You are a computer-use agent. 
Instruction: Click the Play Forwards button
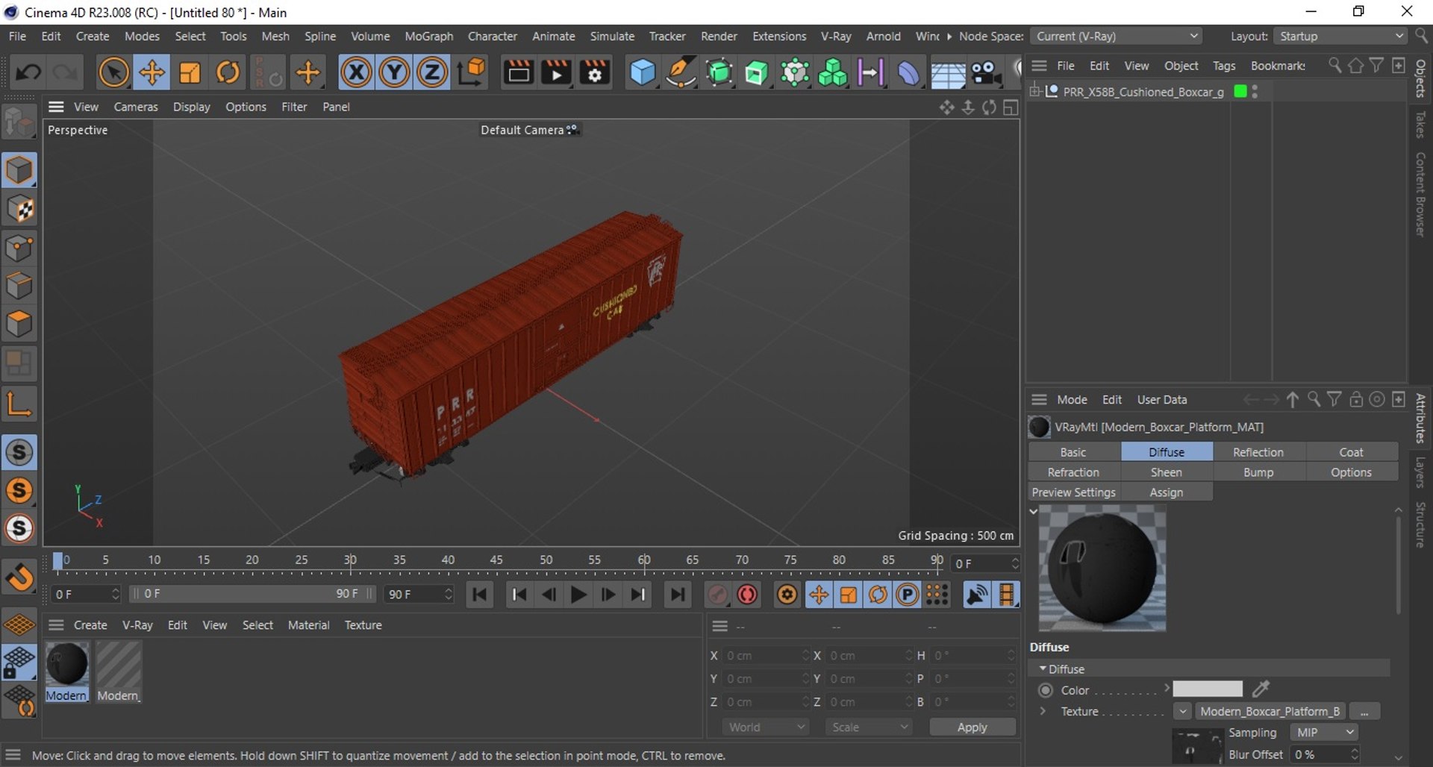578,595
